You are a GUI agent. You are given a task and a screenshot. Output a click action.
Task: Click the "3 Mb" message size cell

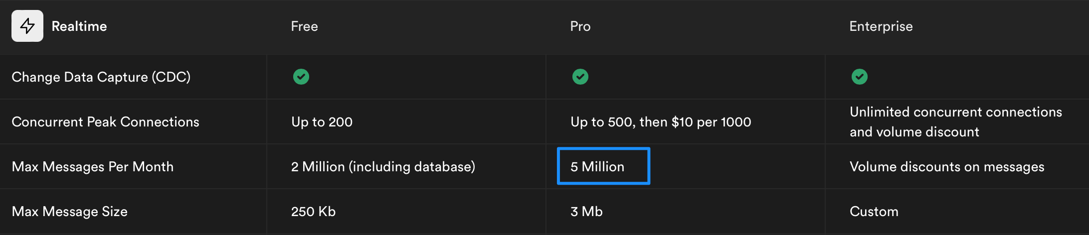[x=586, y=212]
